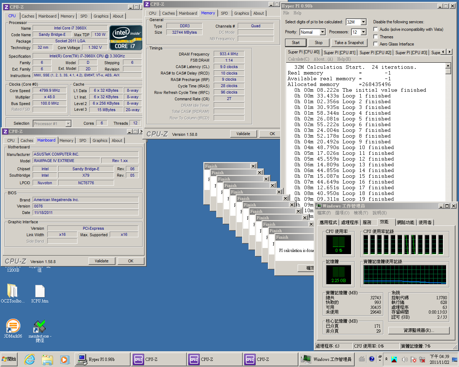Launch Internet Explorer from the taskbar
This screenshot has width=459, height=367.
29,359
